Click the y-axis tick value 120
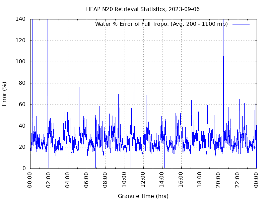 20,41
